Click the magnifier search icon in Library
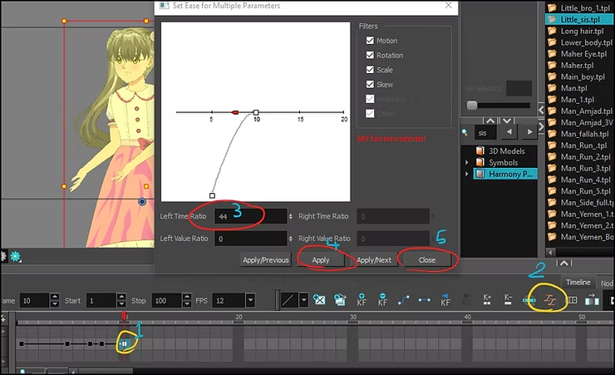This screenshot has width=615, height=375. coord(465,132)
